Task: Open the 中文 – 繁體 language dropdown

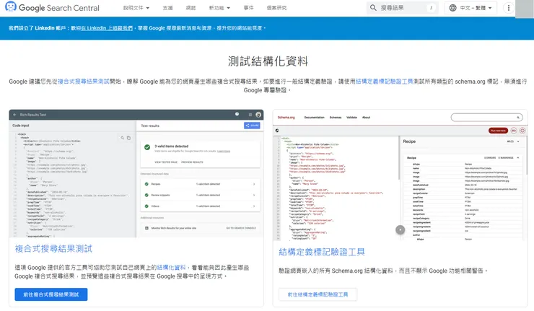Action: click(x=470, y=8)
